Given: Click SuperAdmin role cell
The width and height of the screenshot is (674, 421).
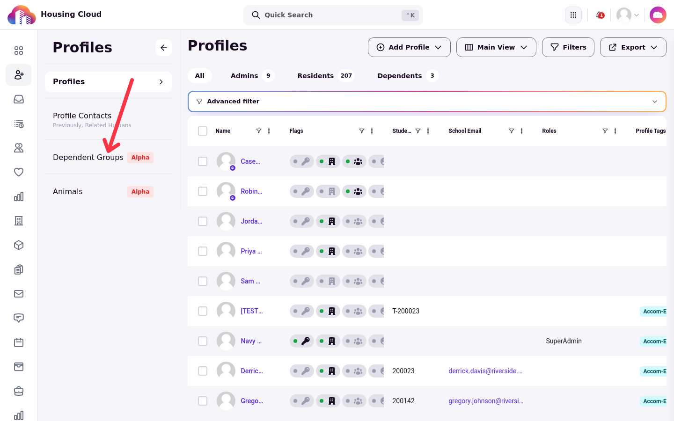Looking at the screenshot, I should point(564,341).
